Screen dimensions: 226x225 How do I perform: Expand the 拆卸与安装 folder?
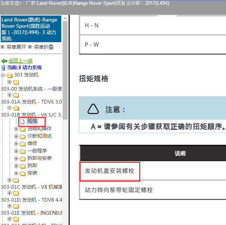pyautogui.click(x=16, y=159)
